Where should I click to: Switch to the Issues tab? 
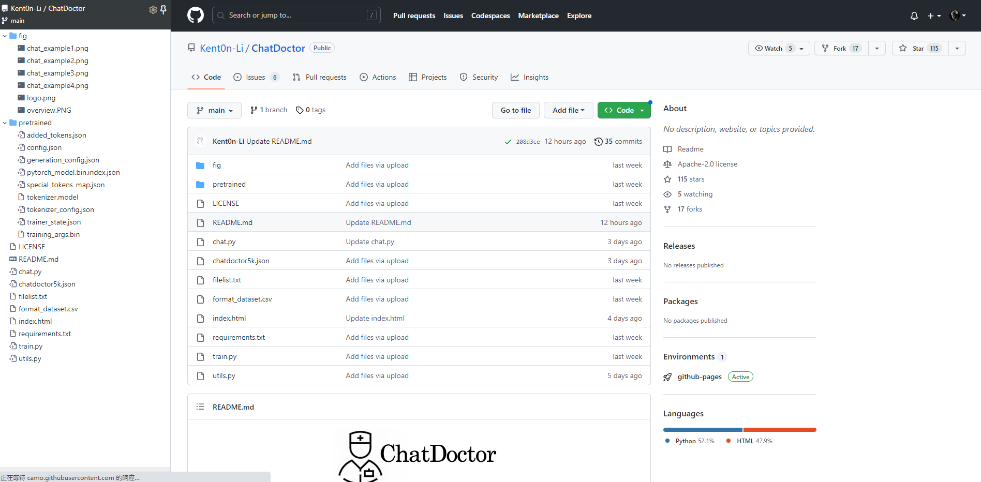257,77
